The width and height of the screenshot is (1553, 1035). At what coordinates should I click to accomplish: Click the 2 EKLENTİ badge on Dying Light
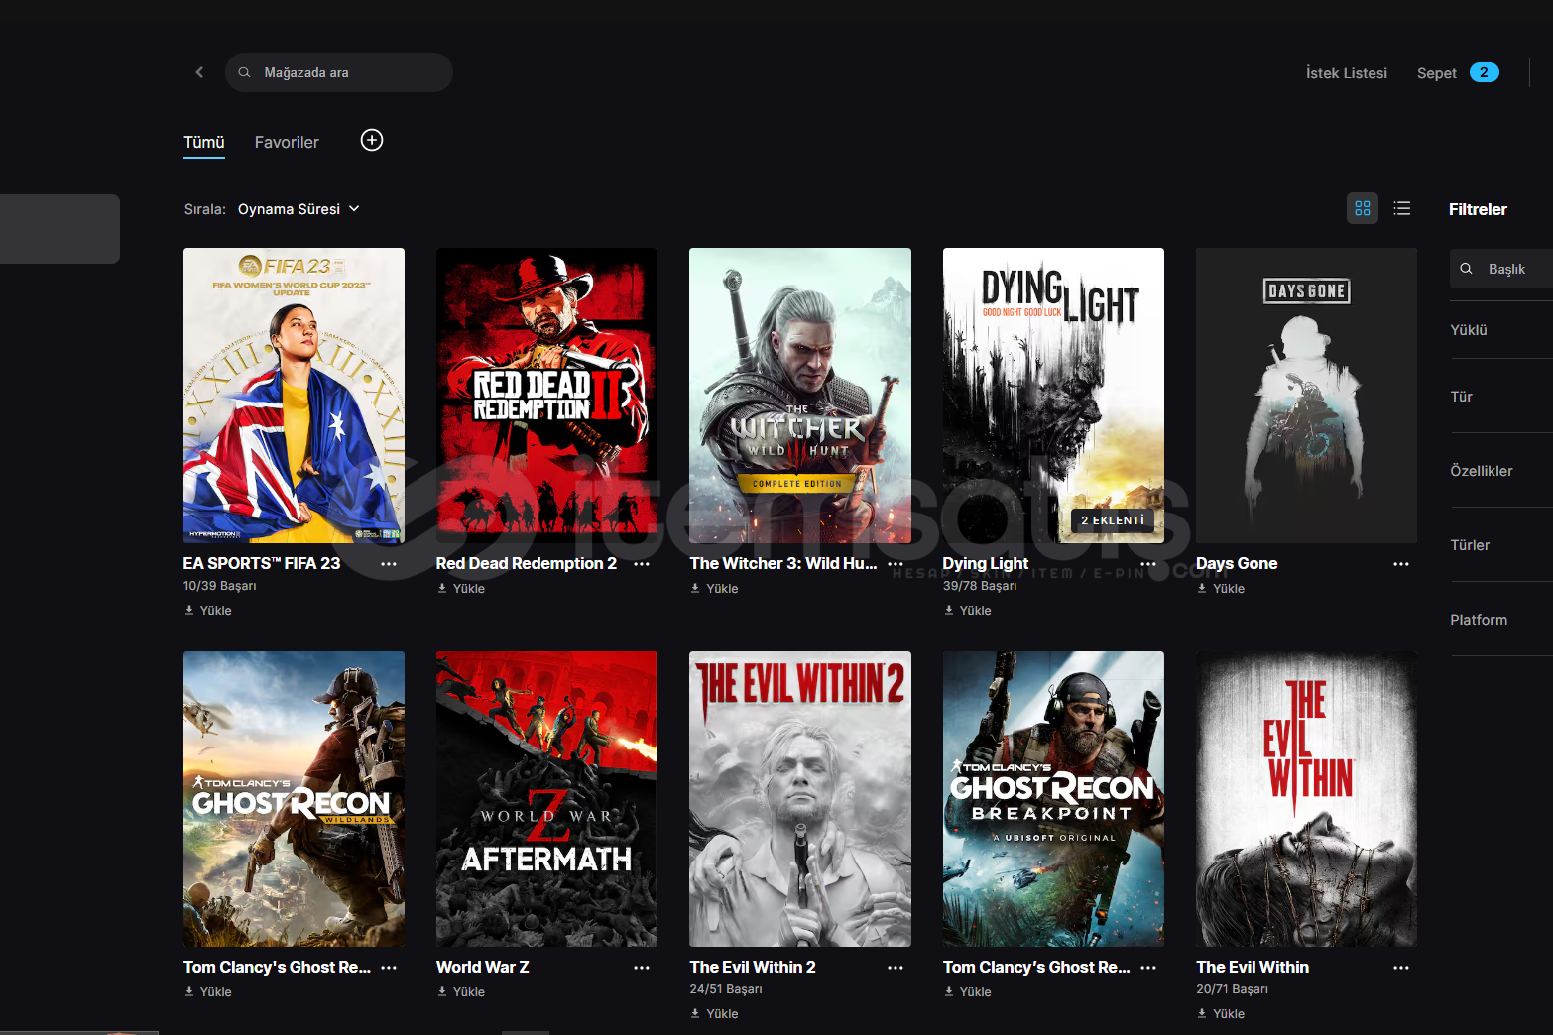[x=1113, y=520]
